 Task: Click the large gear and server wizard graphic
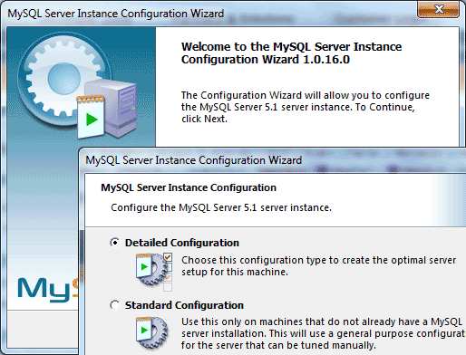click(x=77, y=85)
